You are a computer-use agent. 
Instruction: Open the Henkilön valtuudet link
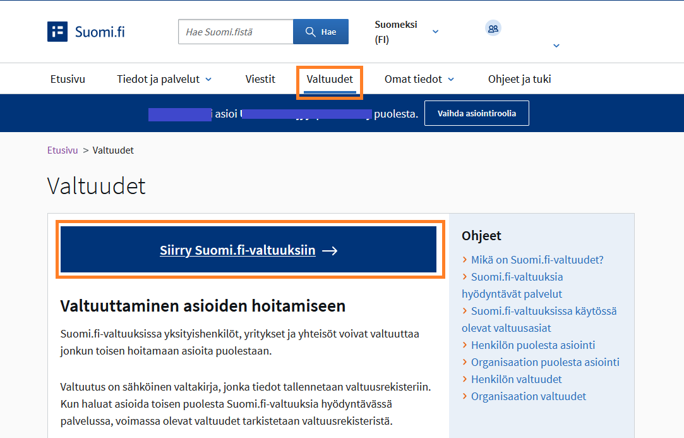(x=516, y=379)
